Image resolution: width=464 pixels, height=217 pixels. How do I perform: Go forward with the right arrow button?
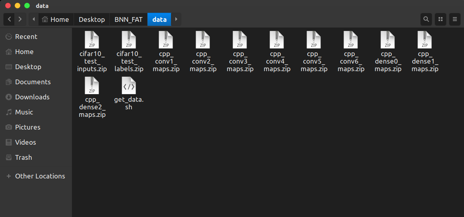(20, 19)
